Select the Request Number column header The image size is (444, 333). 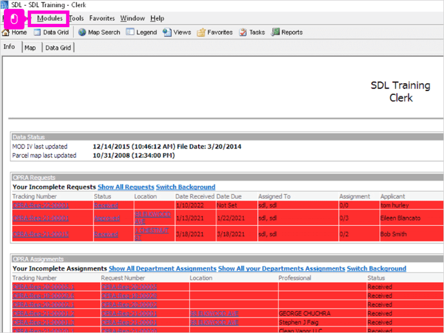point(123,278)
